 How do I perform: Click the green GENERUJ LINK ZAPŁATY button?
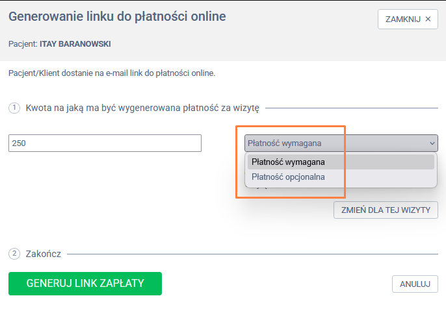tap(85, 284)
